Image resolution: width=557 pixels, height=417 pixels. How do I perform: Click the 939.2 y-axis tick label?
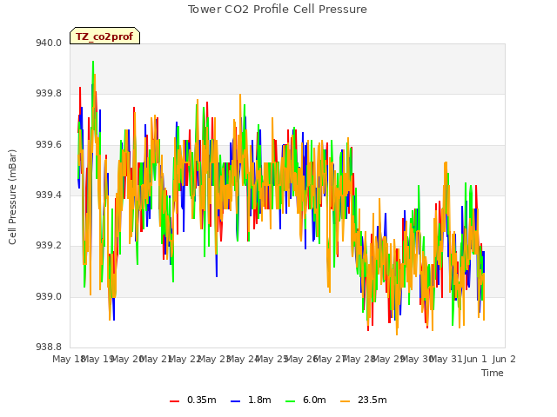(x=49, y=246)
